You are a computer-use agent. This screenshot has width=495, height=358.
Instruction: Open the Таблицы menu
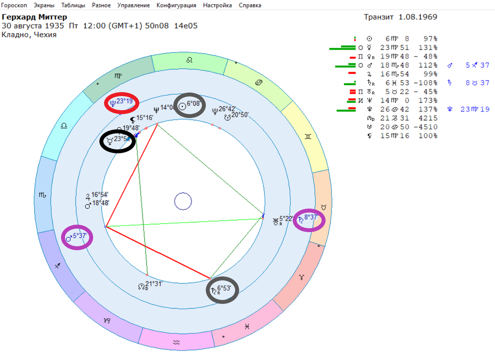[x=73, y=5]
